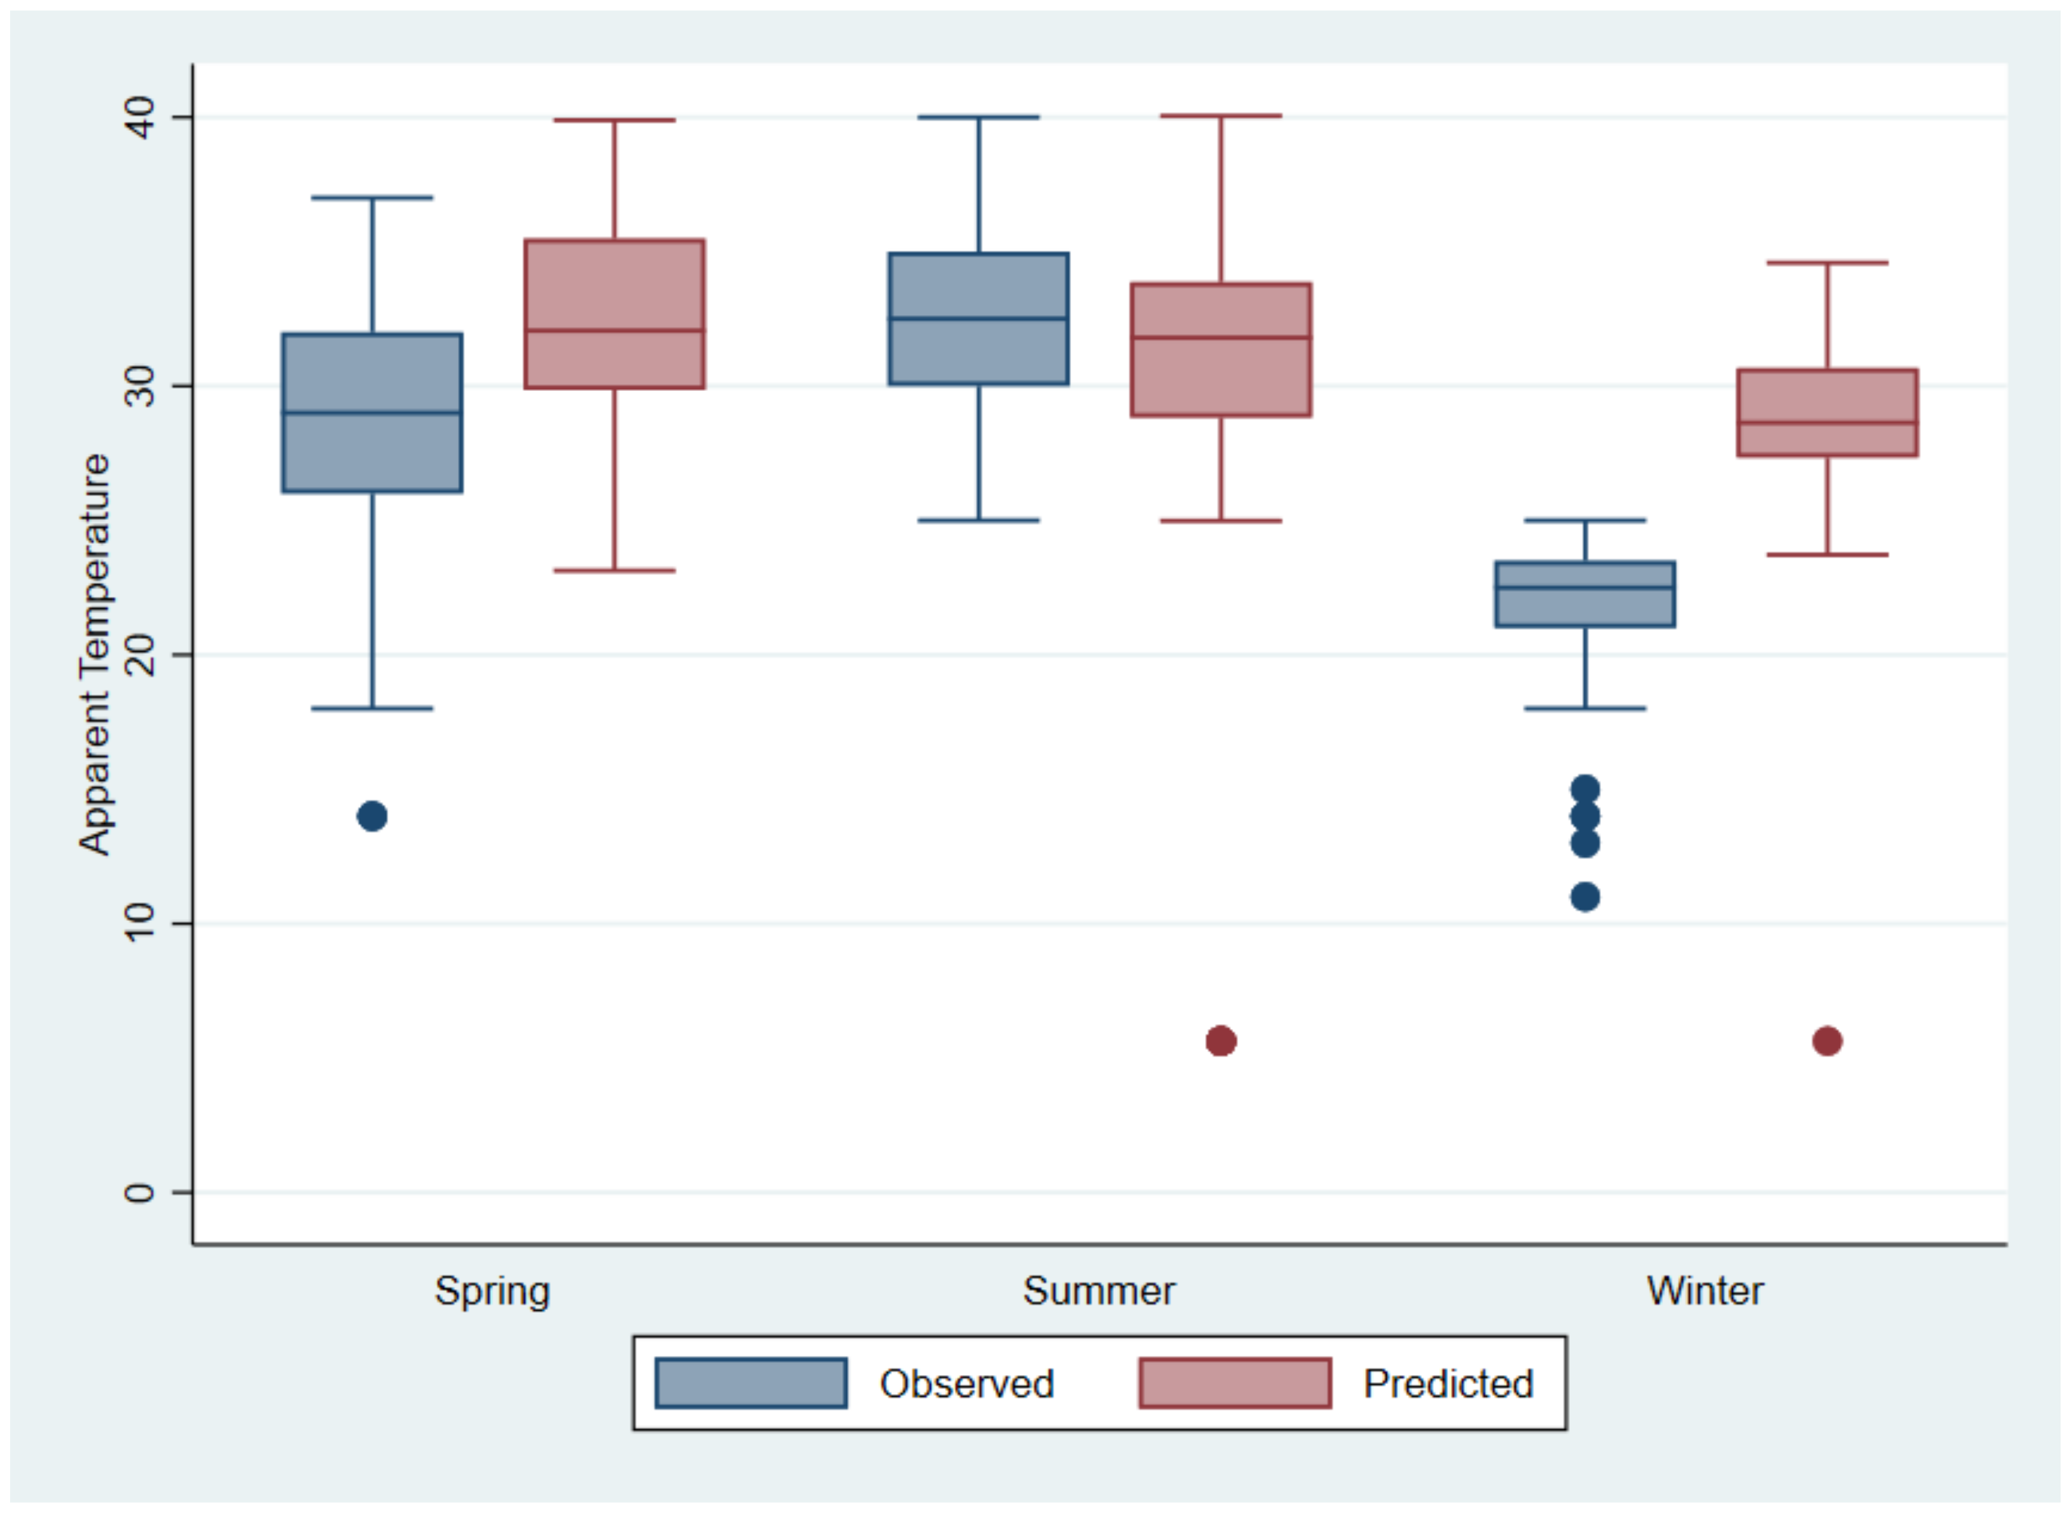Click the Summer predicted red box
This screenshot has width=2072, height=1516.
click(x=1221, y=350)
